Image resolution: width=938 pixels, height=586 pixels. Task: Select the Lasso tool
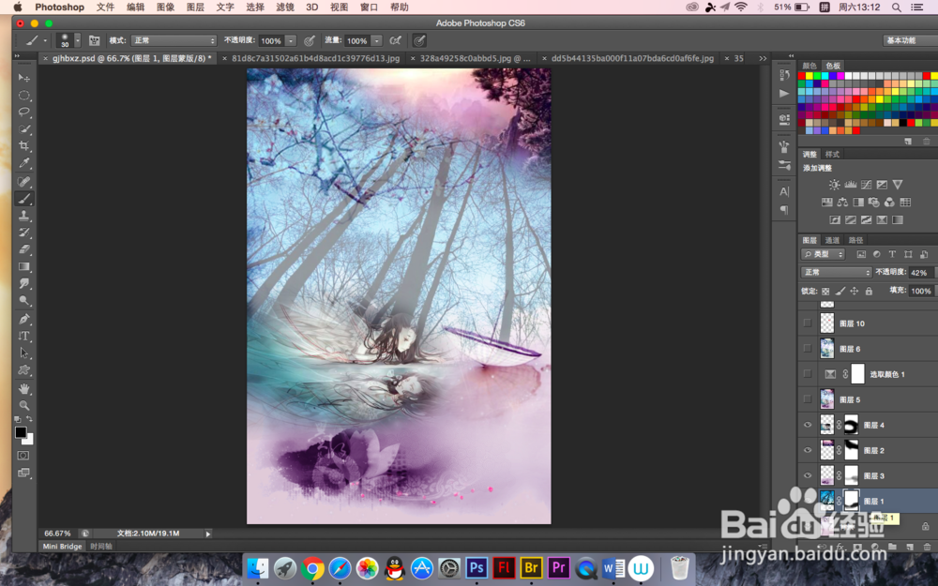pyautogui.click(x=24, y=112)
